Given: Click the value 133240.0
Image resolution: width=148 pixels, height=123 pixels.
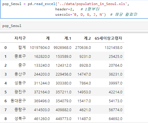Looking at the screenshot, I should 42,66.
